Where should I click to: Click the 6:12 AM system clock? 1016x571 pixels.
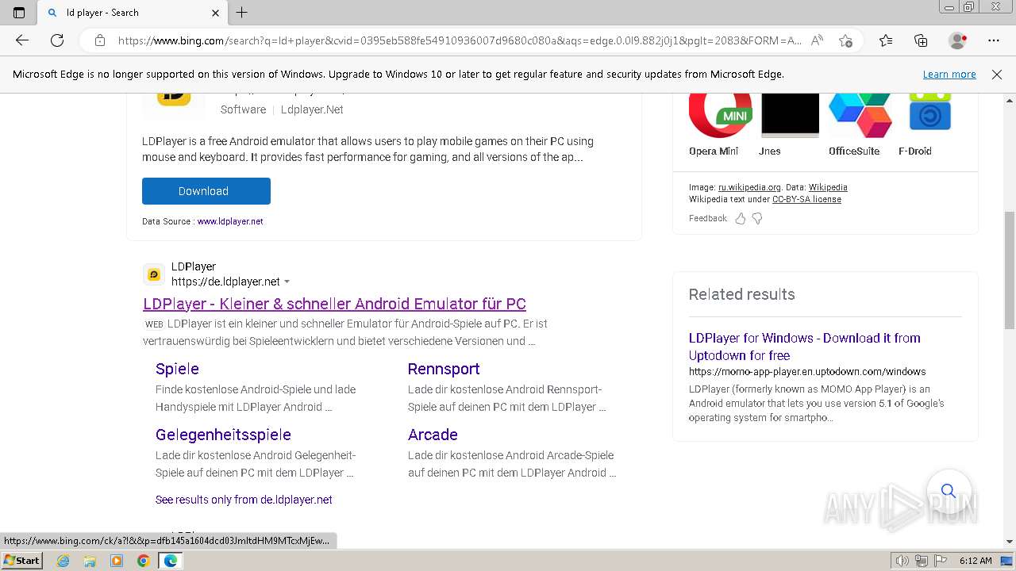pyautogui.click(x=976, y=561)
